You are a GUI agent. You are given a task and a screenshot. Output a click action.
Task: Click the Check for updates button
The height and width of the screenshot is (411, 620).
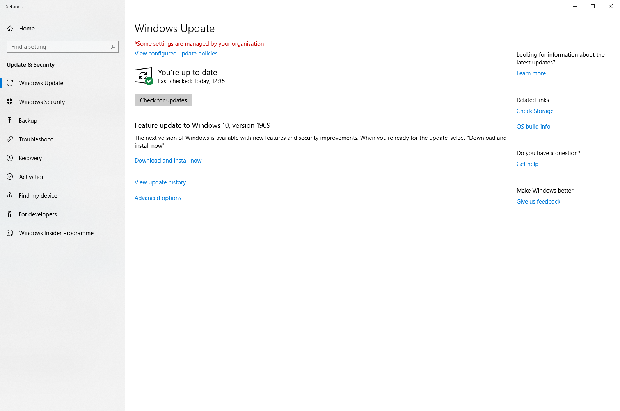[163, 100]
